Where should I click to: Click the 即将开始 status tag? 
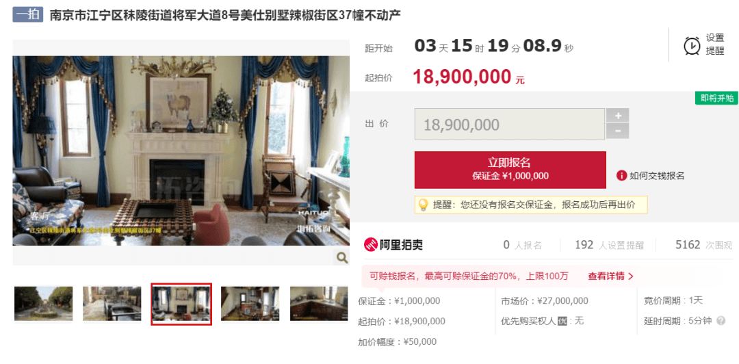point(717,98)
